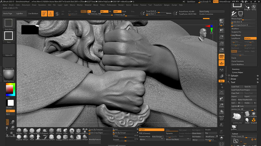
Task: Expand the Draw palette
Action: [233, 79]
